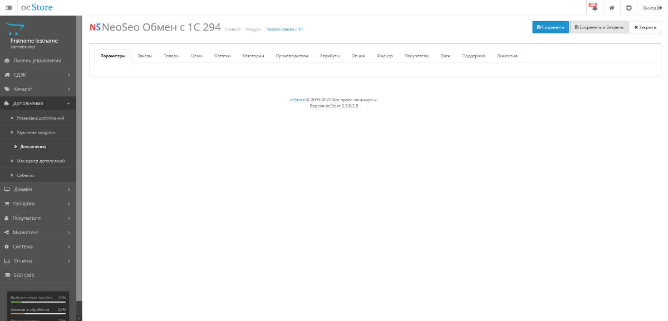Click the Выполненных заказов progress bar
The height and width of the screenshot is (321, 668).
(x=38, y=302)
